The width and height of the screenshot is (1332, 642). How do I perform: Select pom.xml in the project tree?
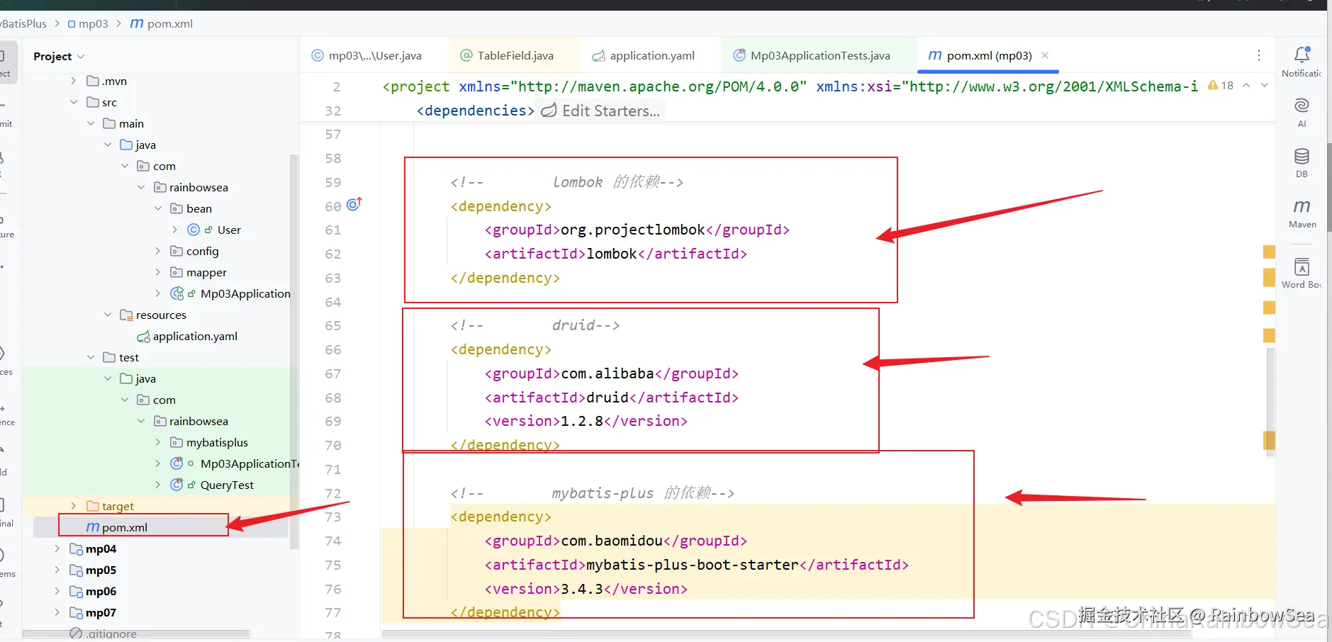[125, 527]
